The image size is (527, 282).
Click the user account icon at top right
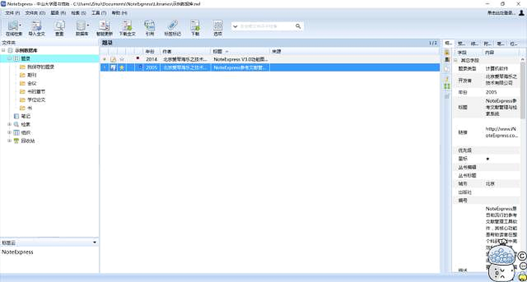pos(521,13)
